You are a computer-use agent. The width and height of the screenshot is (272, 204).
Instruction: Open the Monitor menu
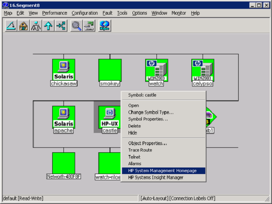(x=179, y=13)
